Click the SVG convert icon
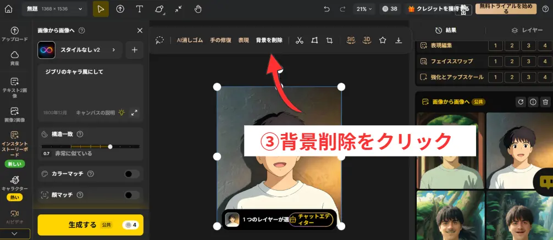 351,40
